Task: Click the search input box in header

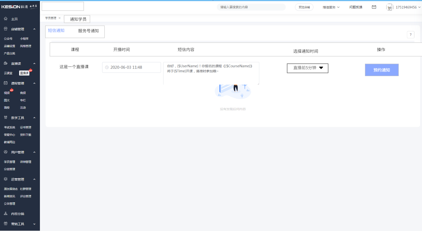Action: click(x=251, y=7)
